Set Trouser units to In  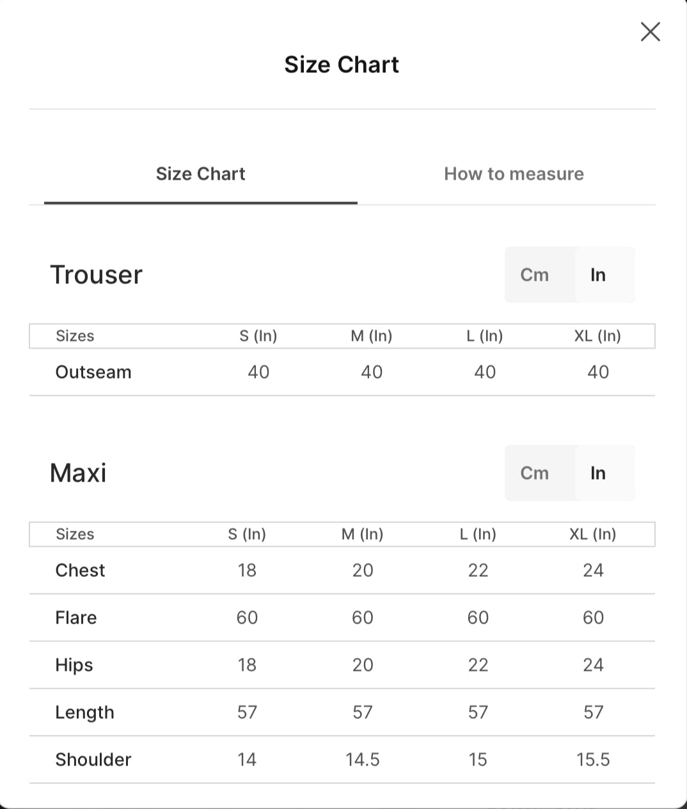[x=598, y=275]
